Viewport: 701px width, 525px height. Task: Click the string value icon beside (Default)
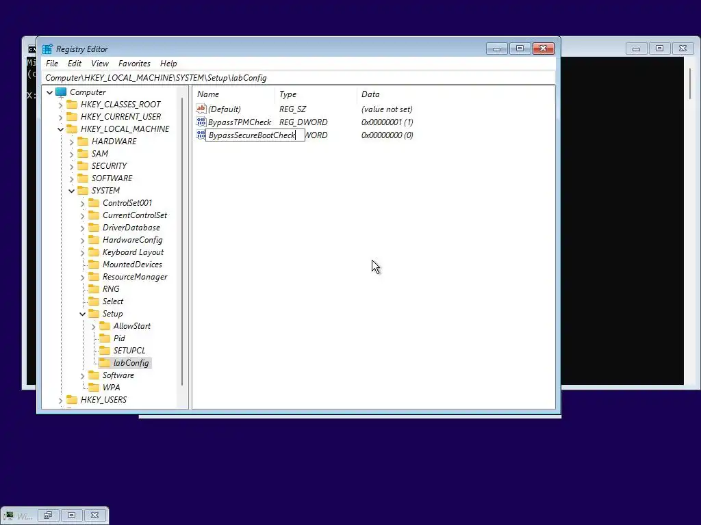click(201, 109)
